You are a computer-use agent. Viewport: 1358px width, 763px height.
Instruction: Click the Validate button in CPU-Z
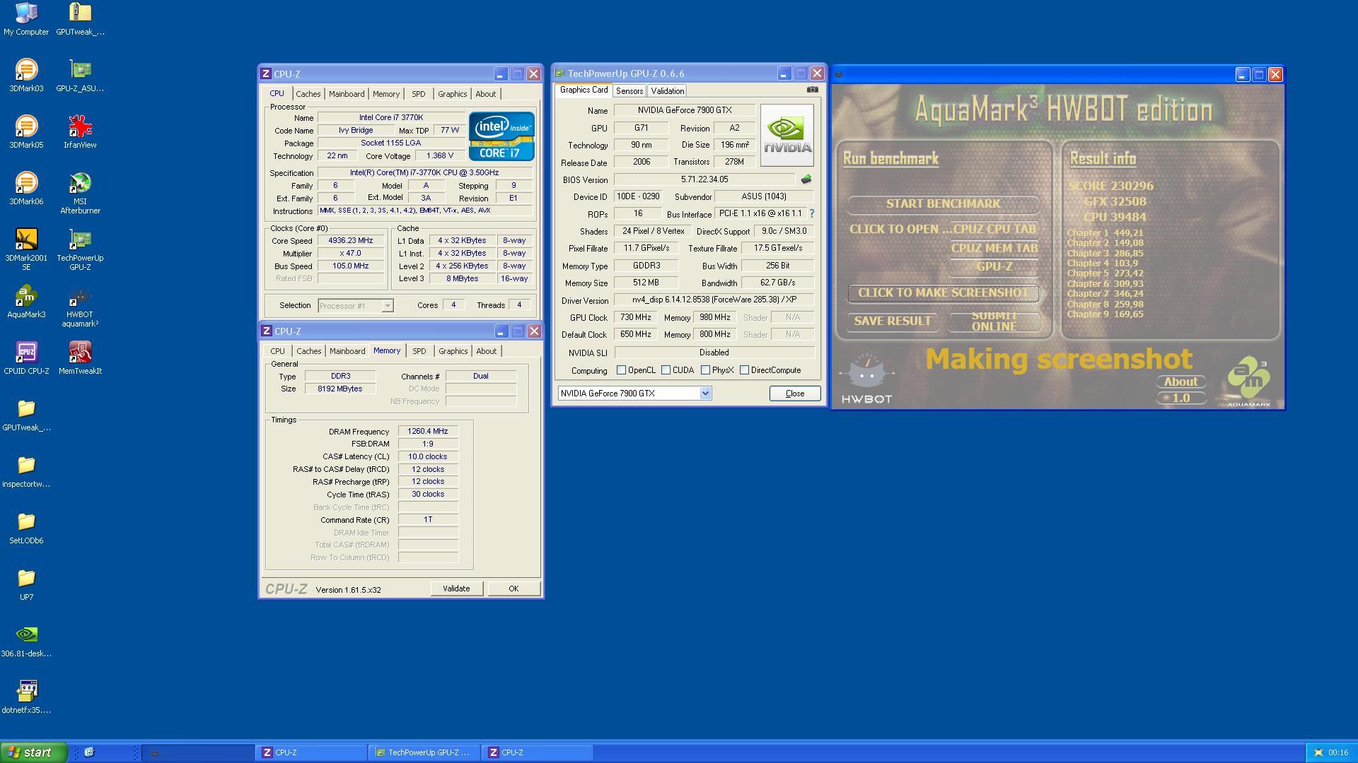(x=456, y=588)
